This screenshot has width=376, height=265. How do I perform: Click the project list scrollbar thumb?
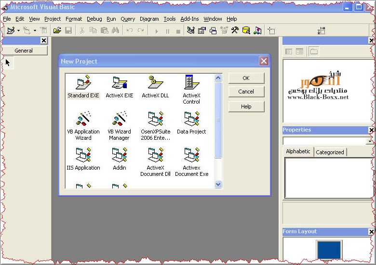(218, 120)
